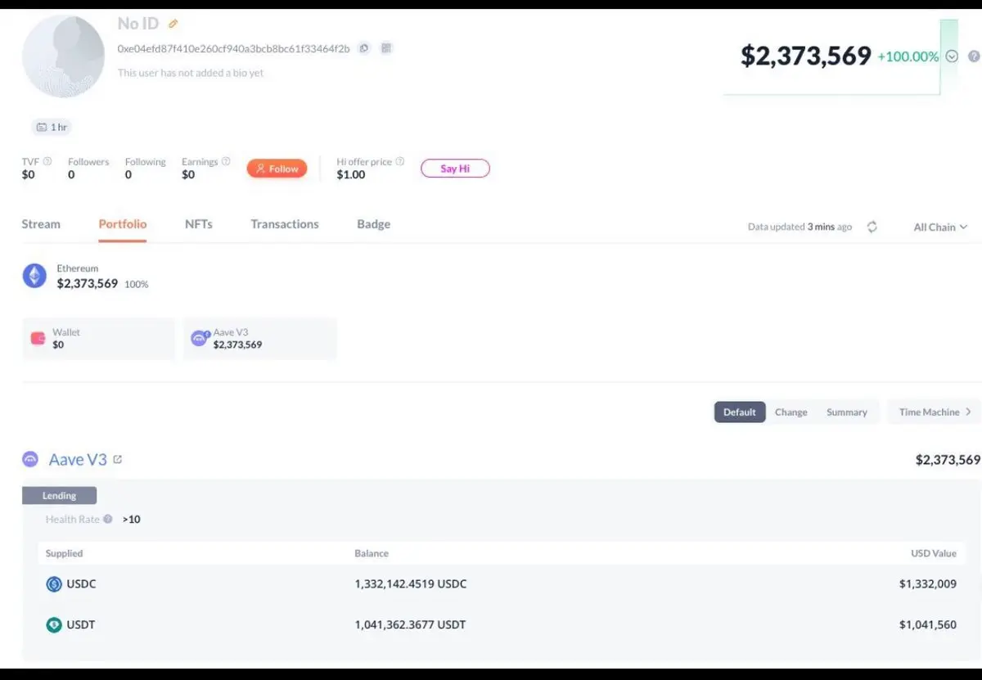
Task: Edit the No ID name with pencil icon
Action: (173, 25)
